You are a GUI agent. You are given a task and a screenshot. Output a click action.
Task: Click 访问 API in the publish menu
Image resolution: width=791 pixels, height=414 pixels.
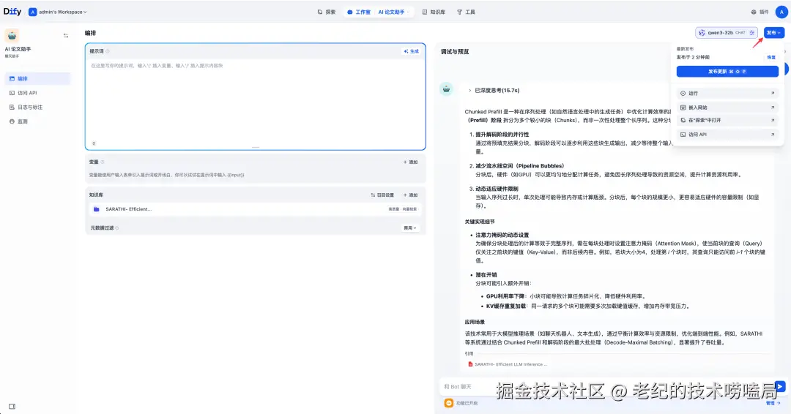point(727,135)
